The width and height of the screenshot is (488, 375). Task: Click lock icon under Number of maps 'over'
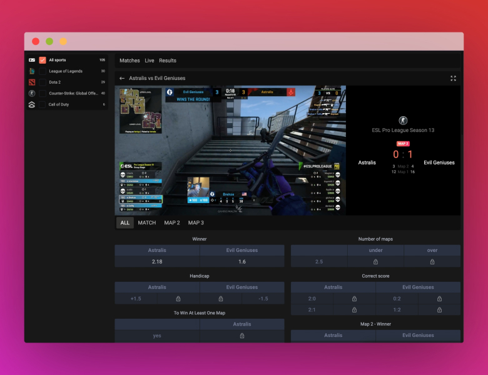point(432,262)
